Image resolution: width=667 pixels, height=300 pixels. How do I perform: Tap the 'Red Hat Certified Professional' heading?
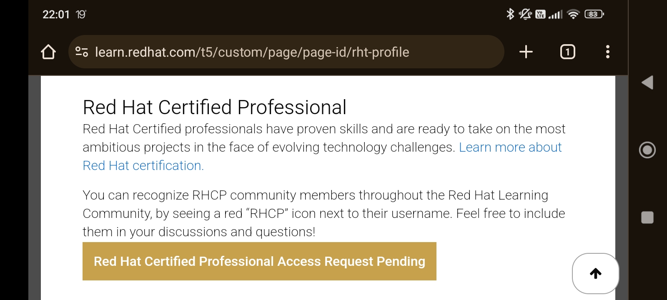(214, 107)
